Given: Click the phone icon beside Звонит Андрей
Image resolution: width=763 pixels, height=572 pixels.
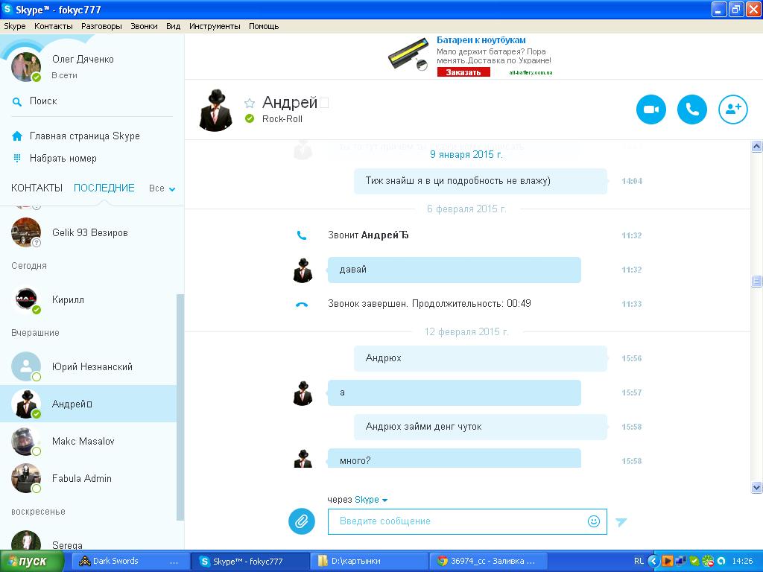Looking at the screenshot, I should click(x=302, y=235).
